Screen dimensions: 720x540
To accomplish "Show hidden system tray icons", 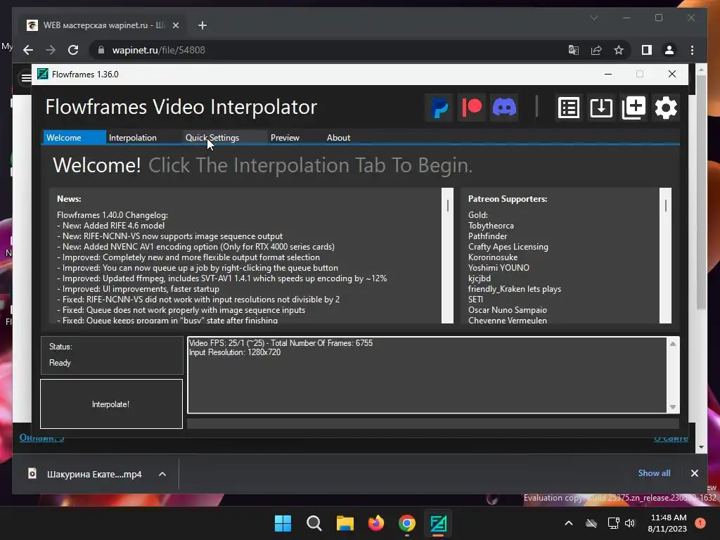I will coord(568,523).
